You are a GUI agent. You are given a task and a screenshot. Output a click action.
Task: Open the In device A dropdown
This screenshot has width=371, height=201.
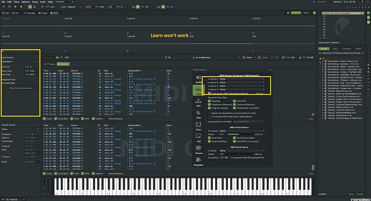click(x=242, y=79)
